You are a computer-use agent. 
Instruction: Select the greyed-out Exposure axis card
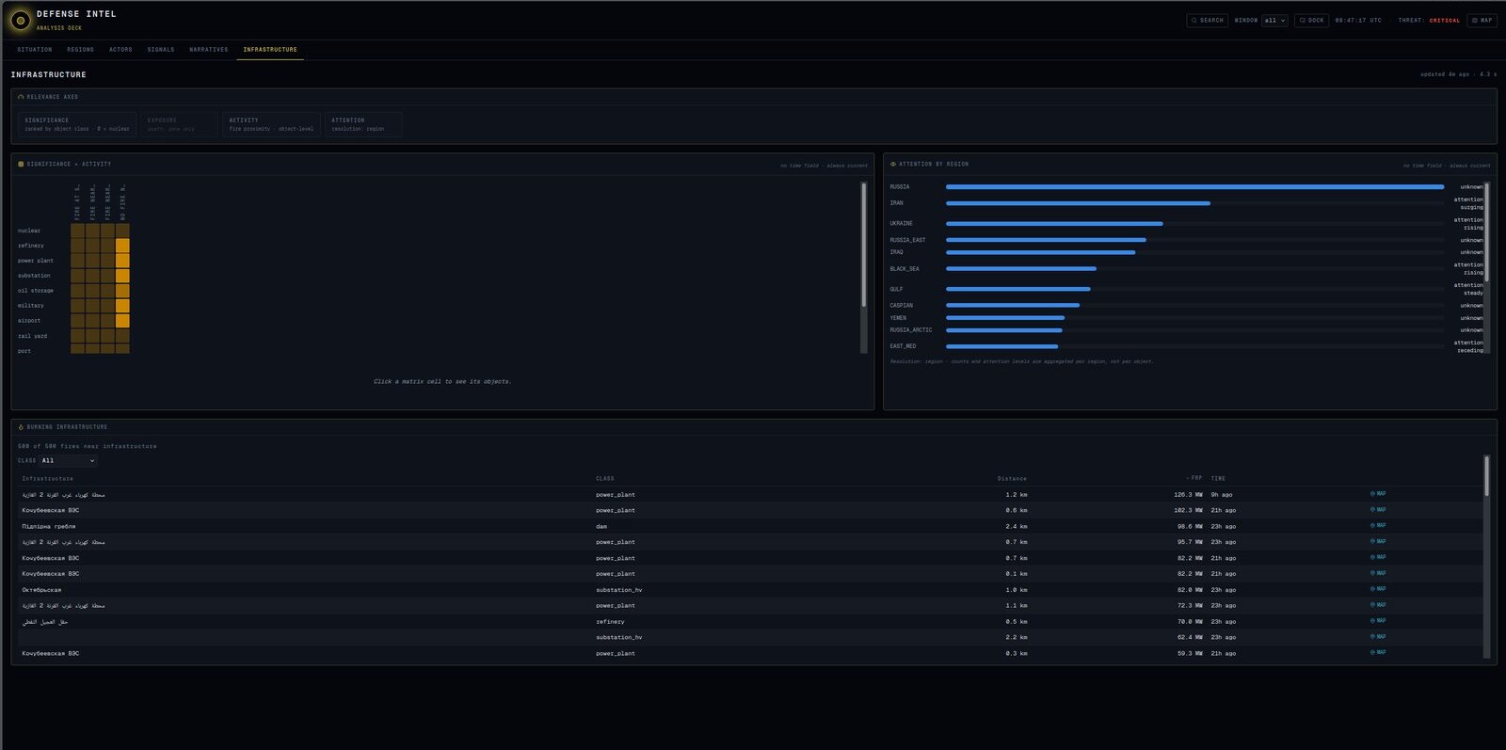tap(179, 124)
